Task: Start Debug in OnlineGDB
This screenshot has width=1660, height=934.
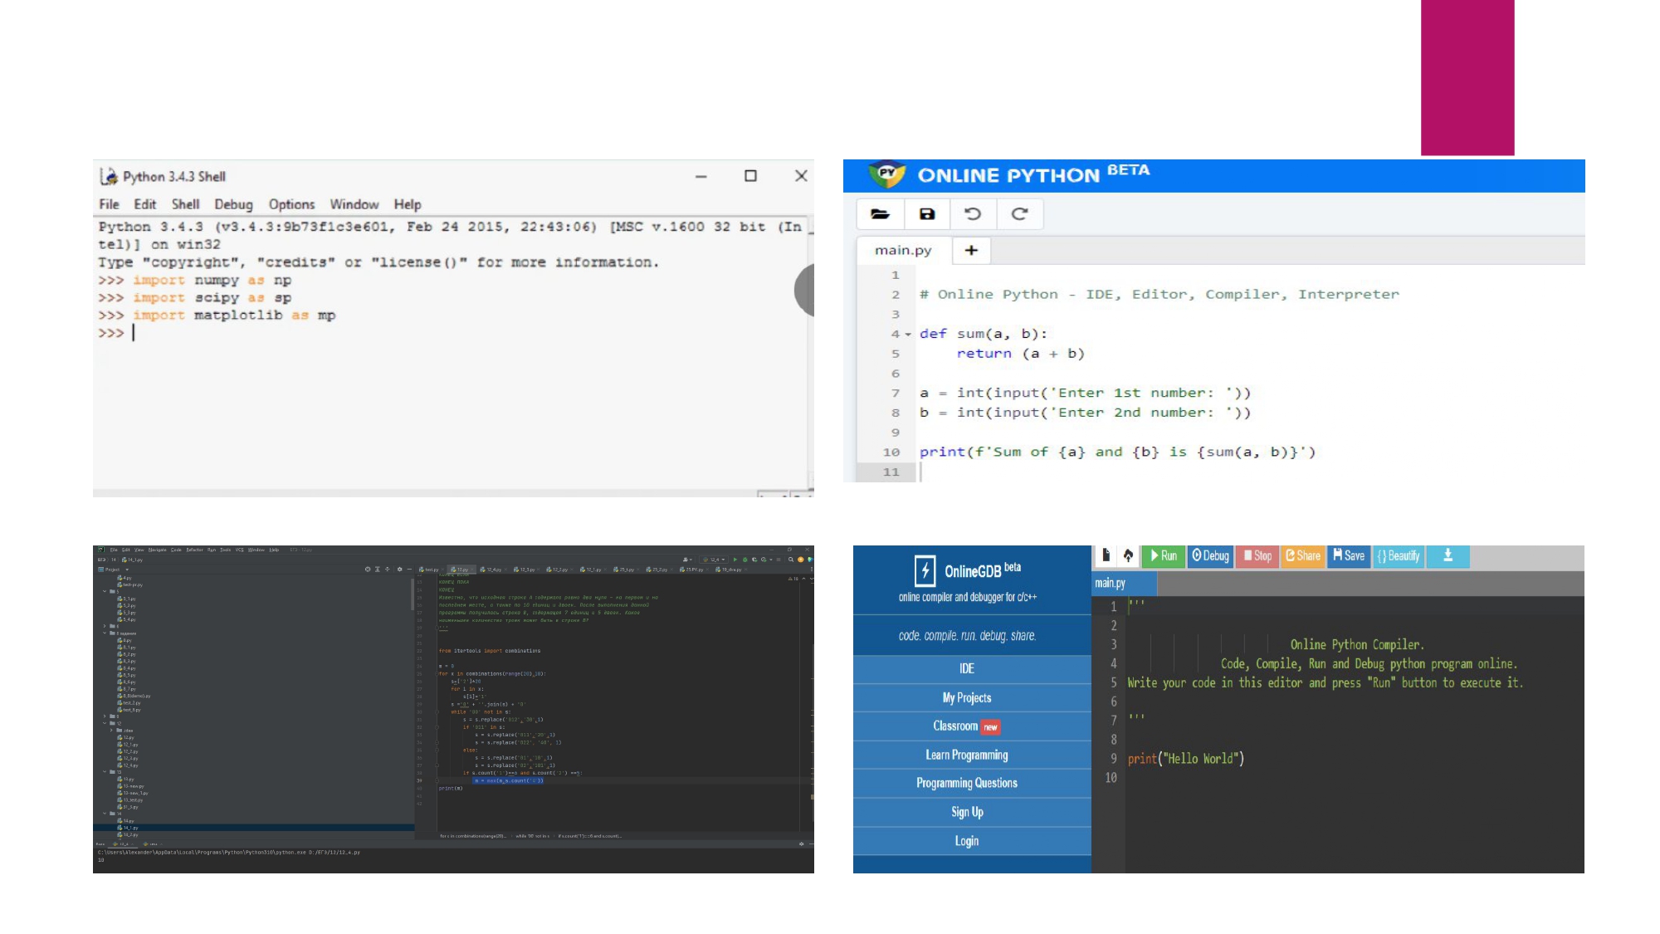Action: (x=1210, y=555)
